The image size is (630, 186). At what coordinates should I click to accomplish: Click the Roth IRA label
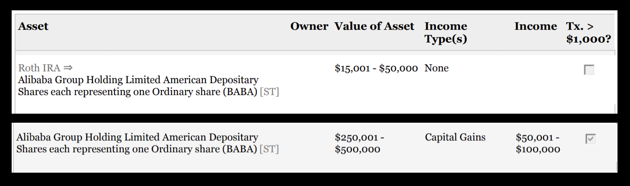point(39,68)
